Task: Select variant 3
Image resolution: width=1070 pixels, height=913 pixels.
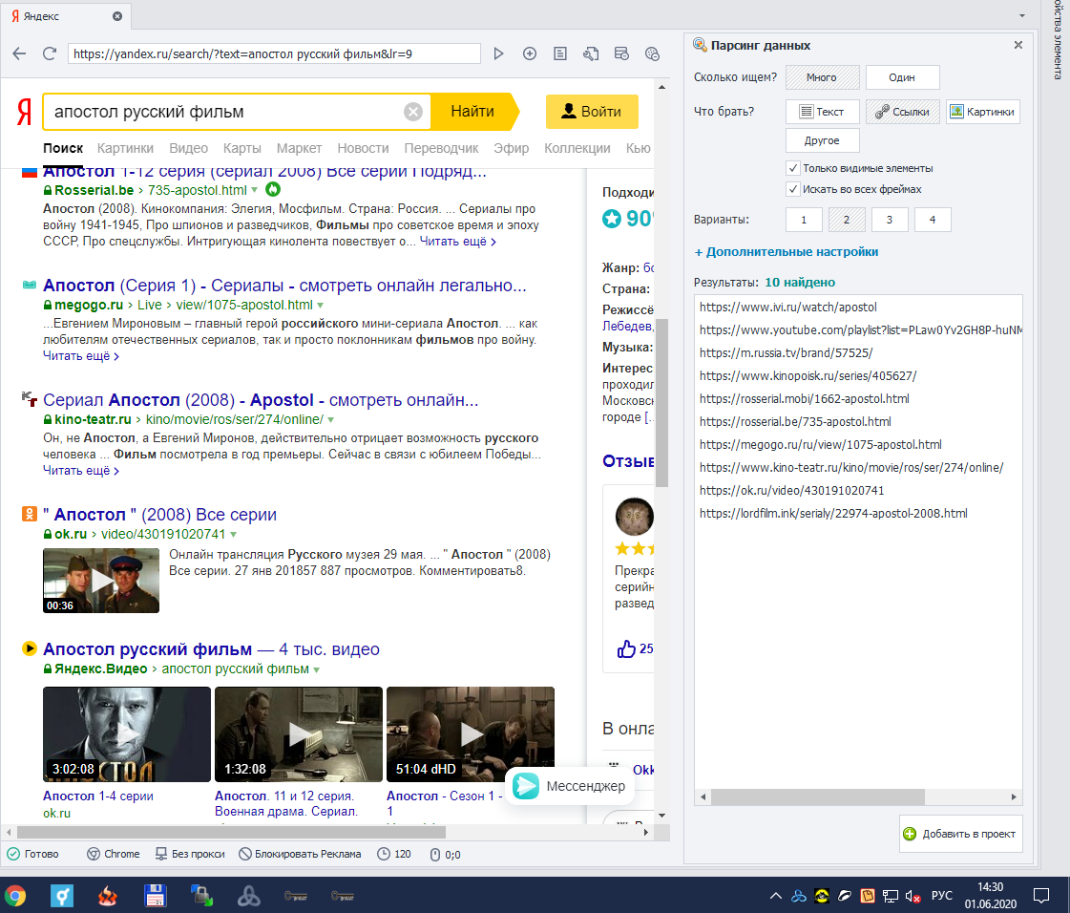Action: click(x=890, y=220)
